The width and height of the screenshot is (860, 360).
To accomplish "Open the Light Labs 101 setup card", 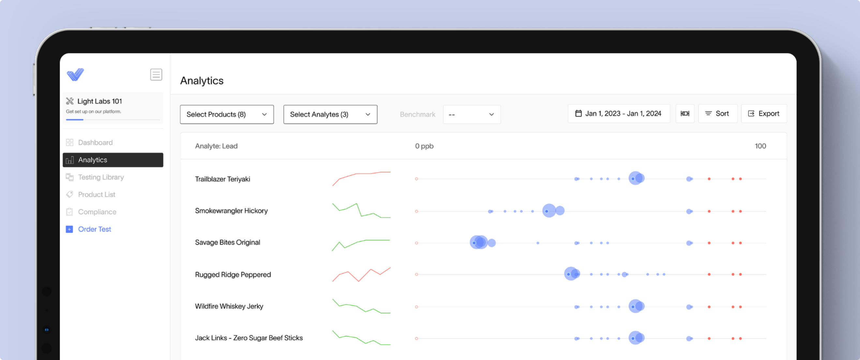I will pyautogui.click(x=113, y=108).
